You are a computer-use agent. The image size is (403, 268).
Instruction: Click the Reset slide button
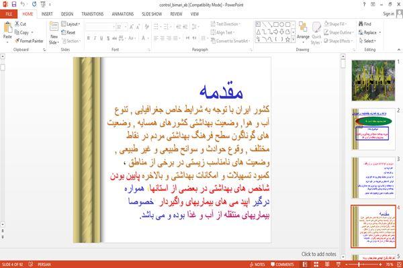pos(69,32)
